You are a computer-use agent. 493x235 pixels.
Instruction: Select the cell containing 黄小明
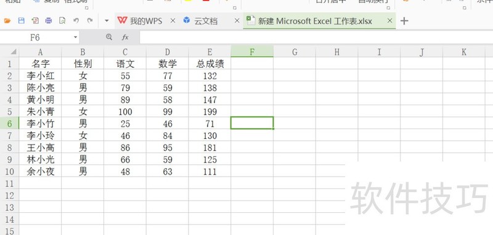[x=40, y=100]
